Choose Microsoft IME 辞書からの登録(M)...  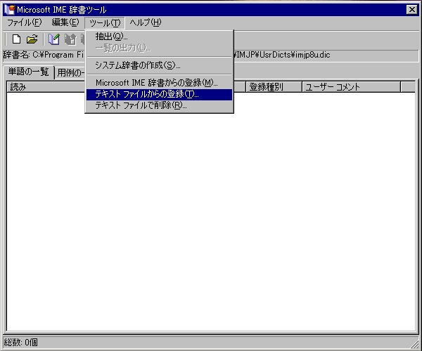click(159, 83)
